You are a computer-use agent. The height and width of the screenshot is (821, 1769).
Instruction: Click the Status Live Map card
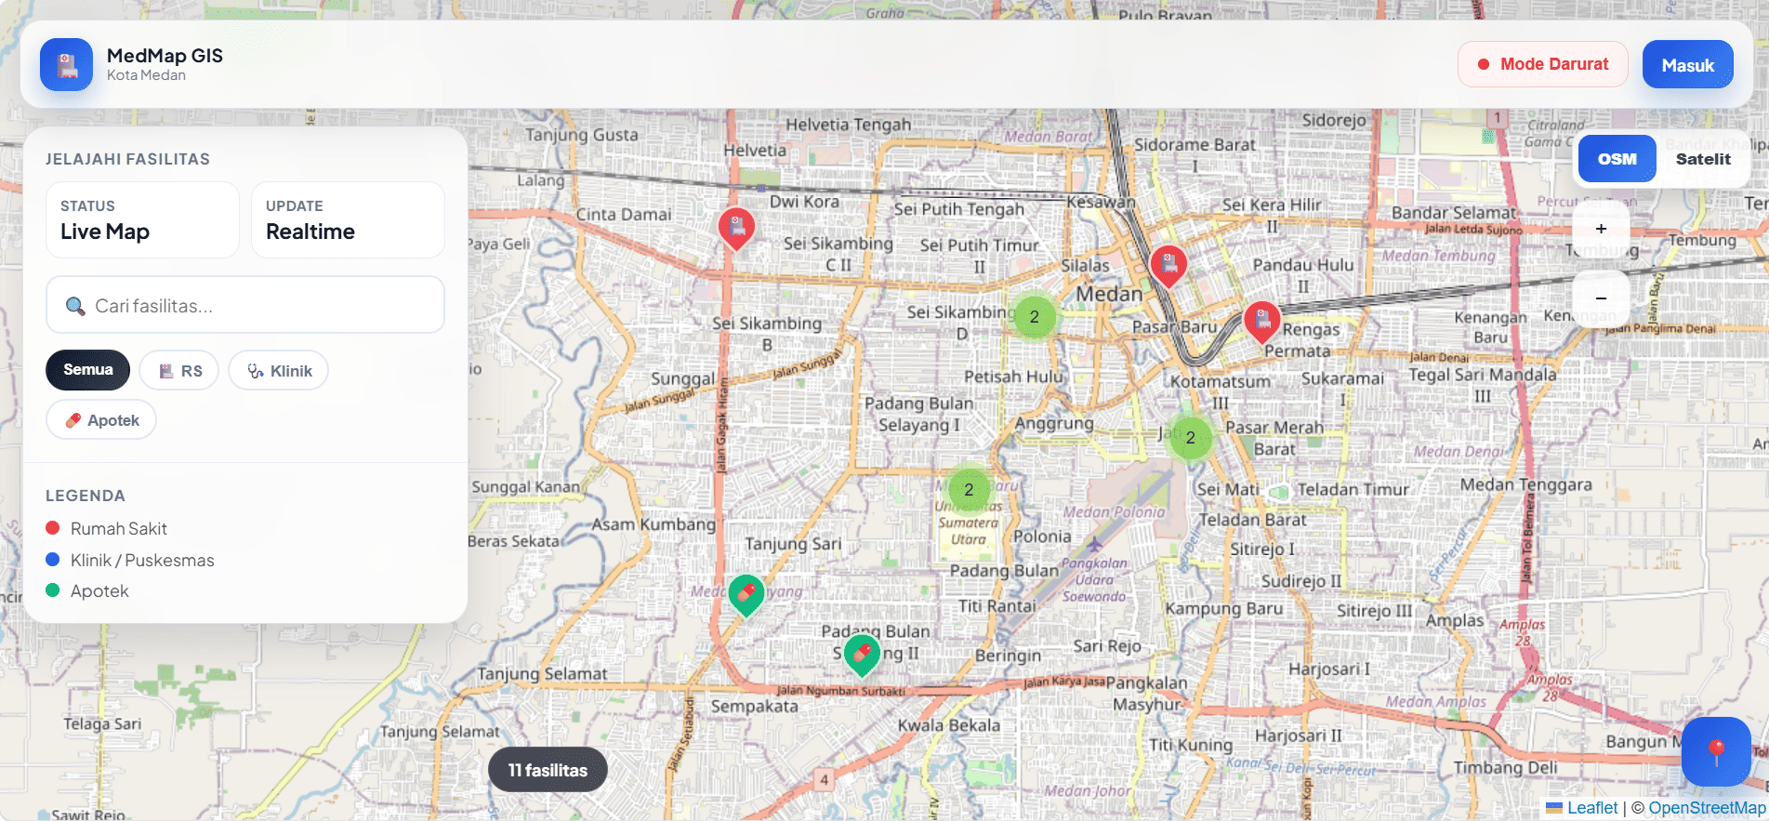pyautogui.click(x=142, y=220)
